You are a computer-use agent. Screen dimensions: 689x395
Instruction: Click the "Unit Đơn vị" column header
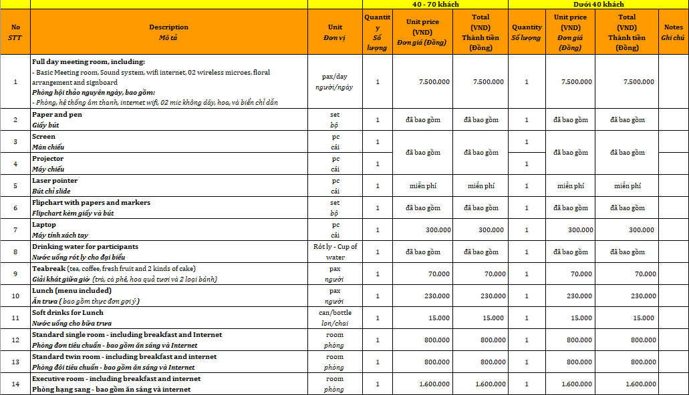335,32
